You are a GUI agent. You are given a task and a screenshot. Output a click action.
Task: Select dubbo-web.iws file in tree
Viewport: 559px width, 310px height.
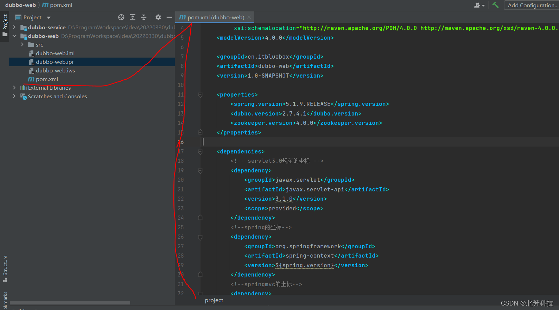pos(55,70)
